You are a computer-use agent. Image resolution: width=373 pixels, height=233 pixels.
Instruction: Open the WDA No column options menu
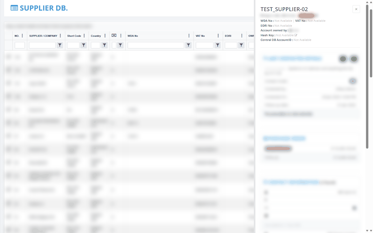coord(189,36)
